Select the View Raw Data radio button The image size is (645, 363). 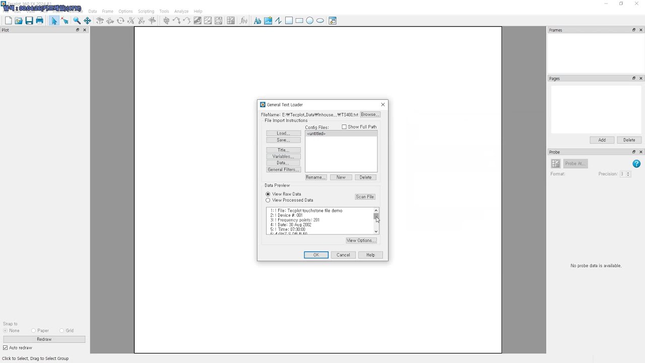point(268,194)
